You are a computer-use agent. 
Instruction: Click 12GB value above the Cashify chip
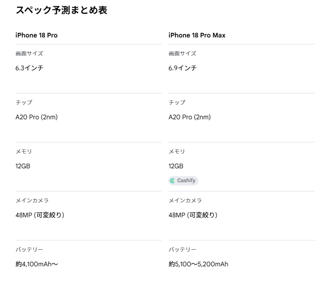[x=176, y=166]
